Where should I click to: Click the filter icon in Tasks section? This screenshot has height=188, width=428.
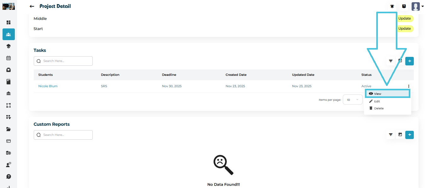391,61
